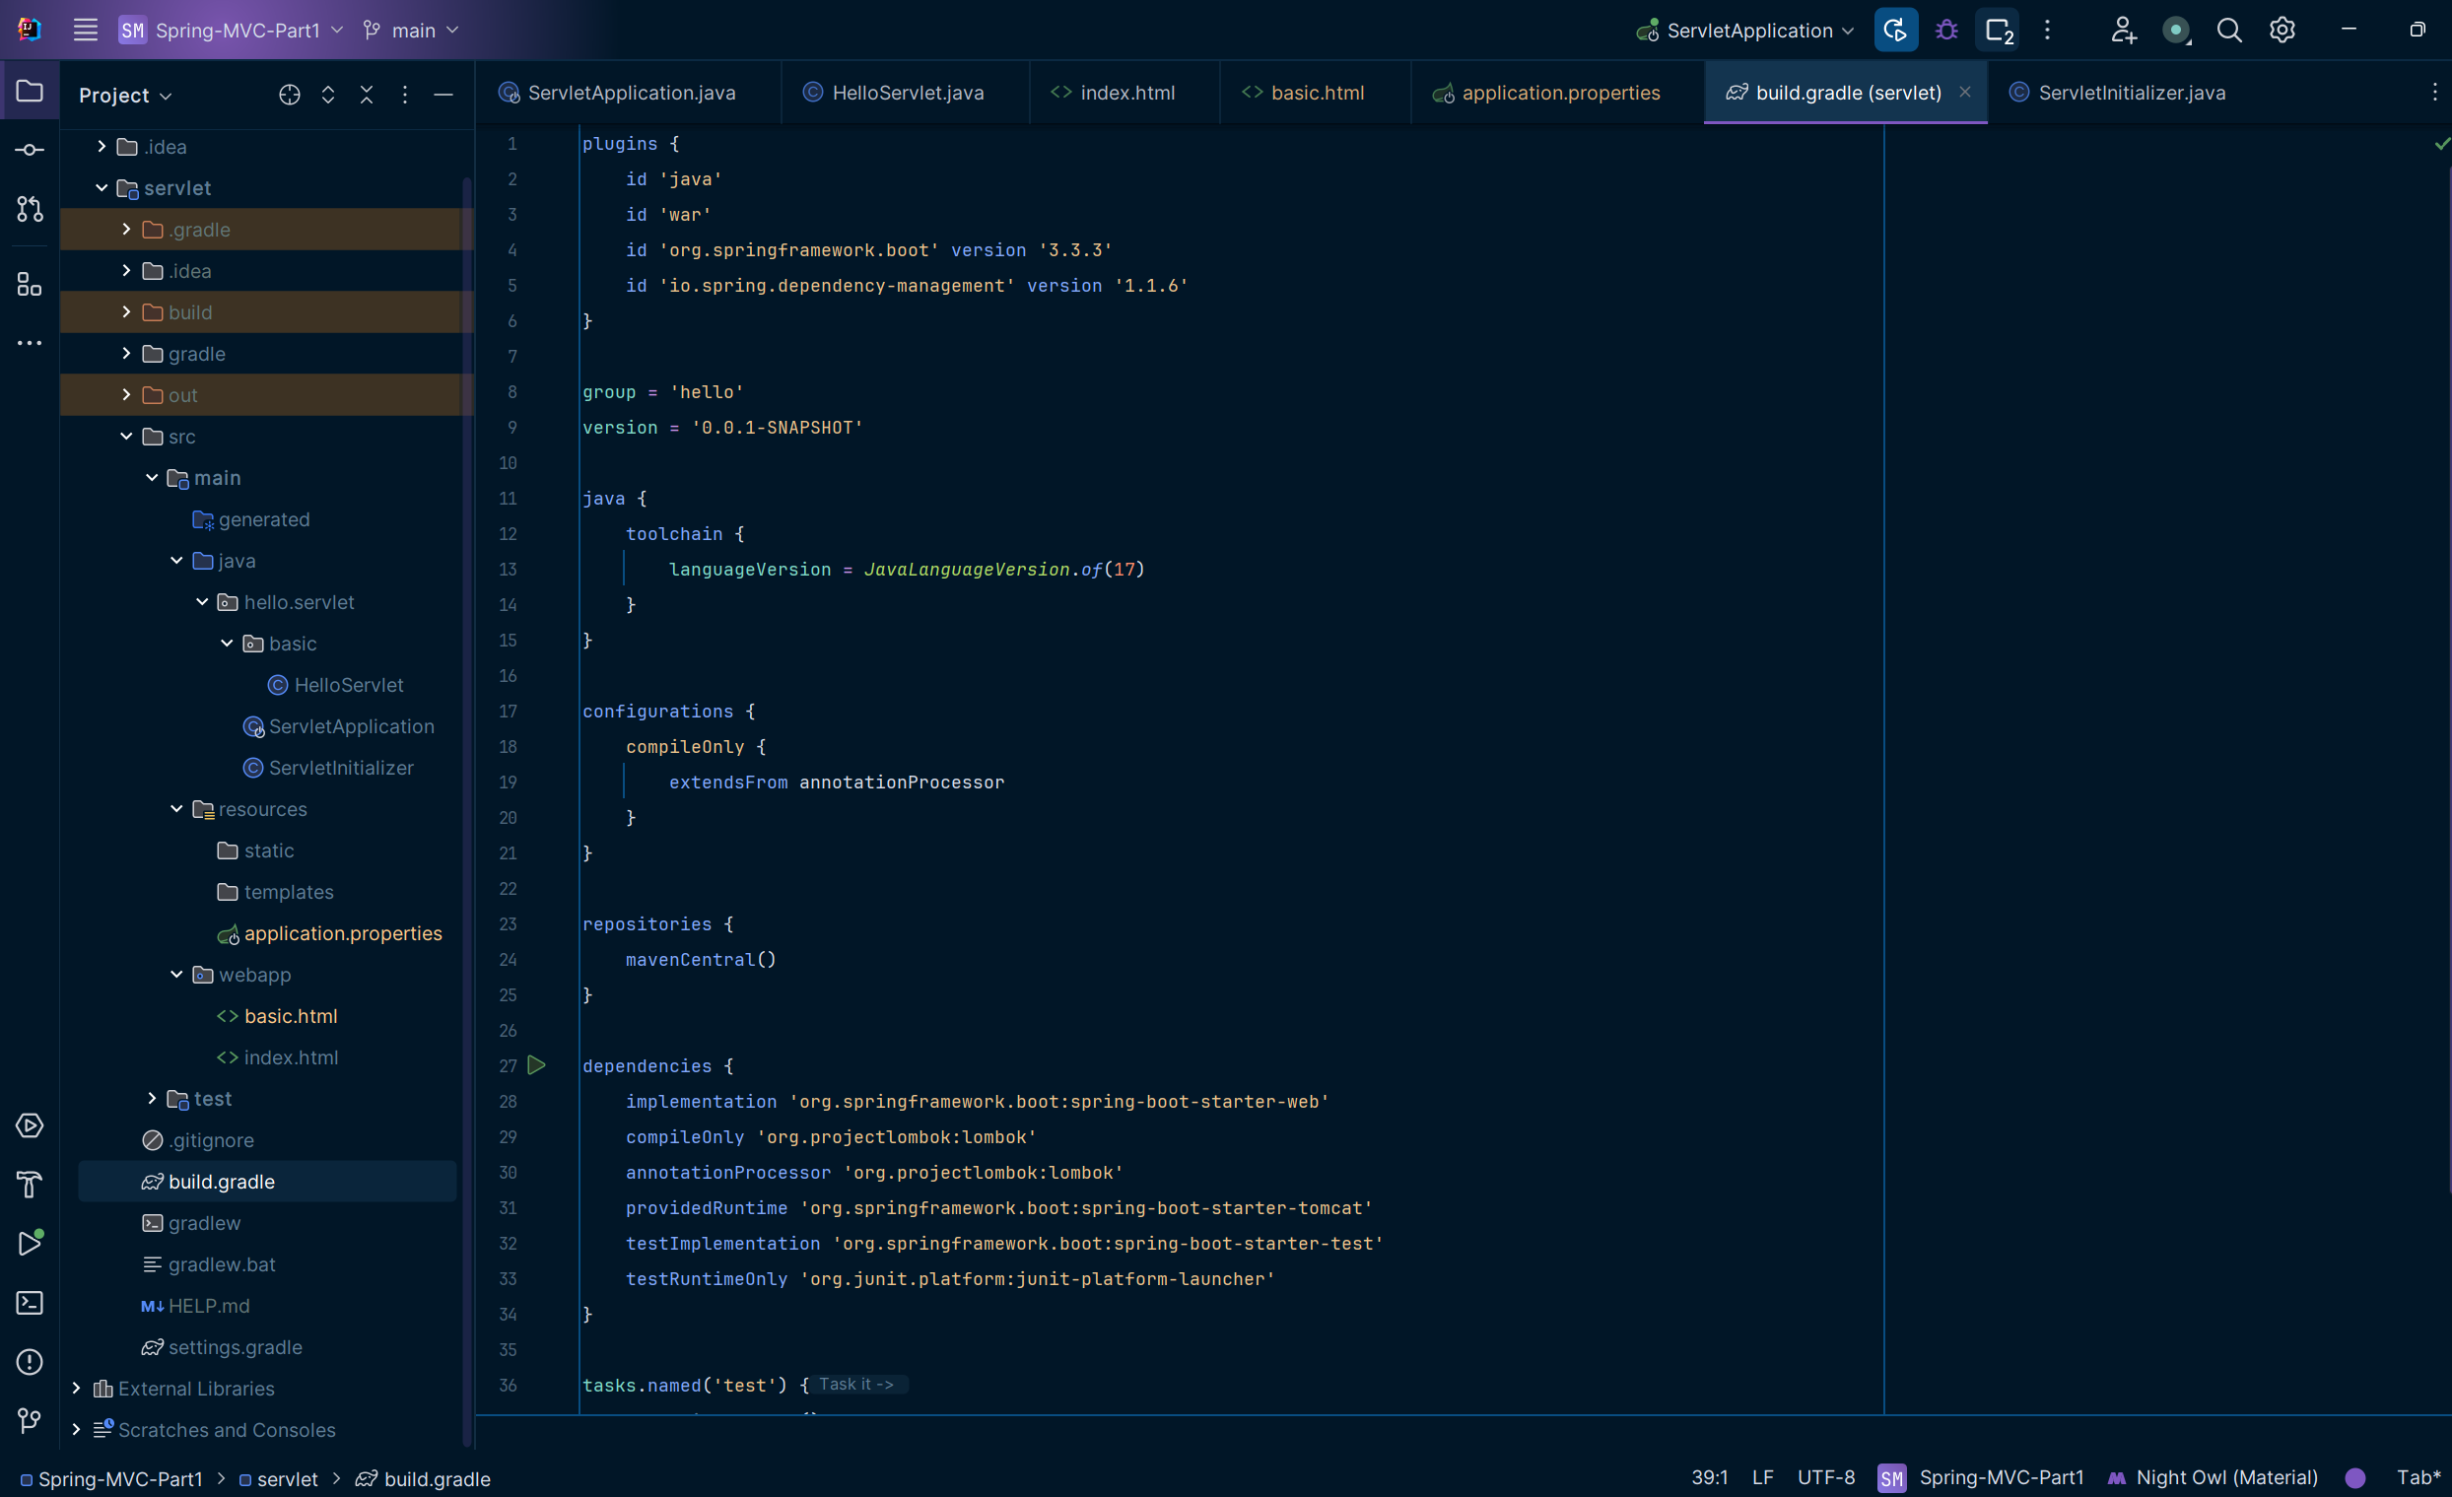Toggle the Pin Tab button for build.gradle
Image resolution: width=2452 pixels, height=1497 pixels.
[x=1965, y=91]
